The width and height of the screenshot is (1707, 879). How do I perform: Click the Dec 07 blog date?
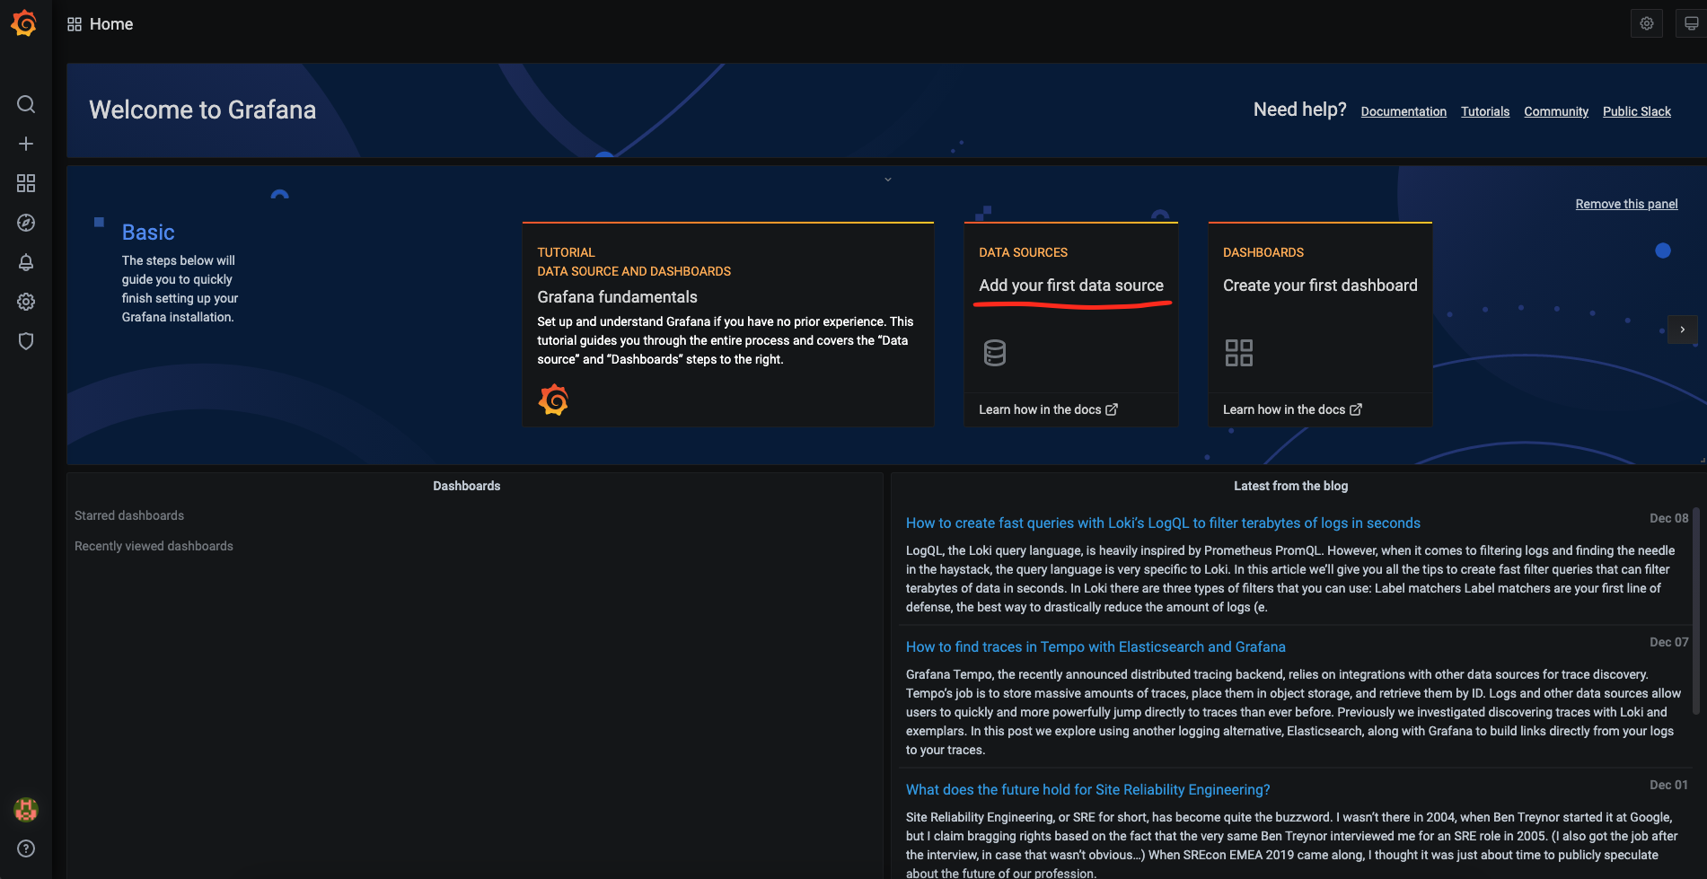point(1668,642)
